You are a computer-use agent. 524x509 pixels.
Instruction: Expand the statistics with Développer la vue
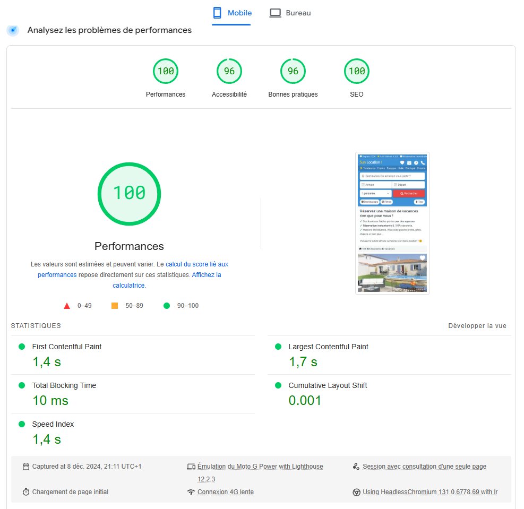point(477,325)
